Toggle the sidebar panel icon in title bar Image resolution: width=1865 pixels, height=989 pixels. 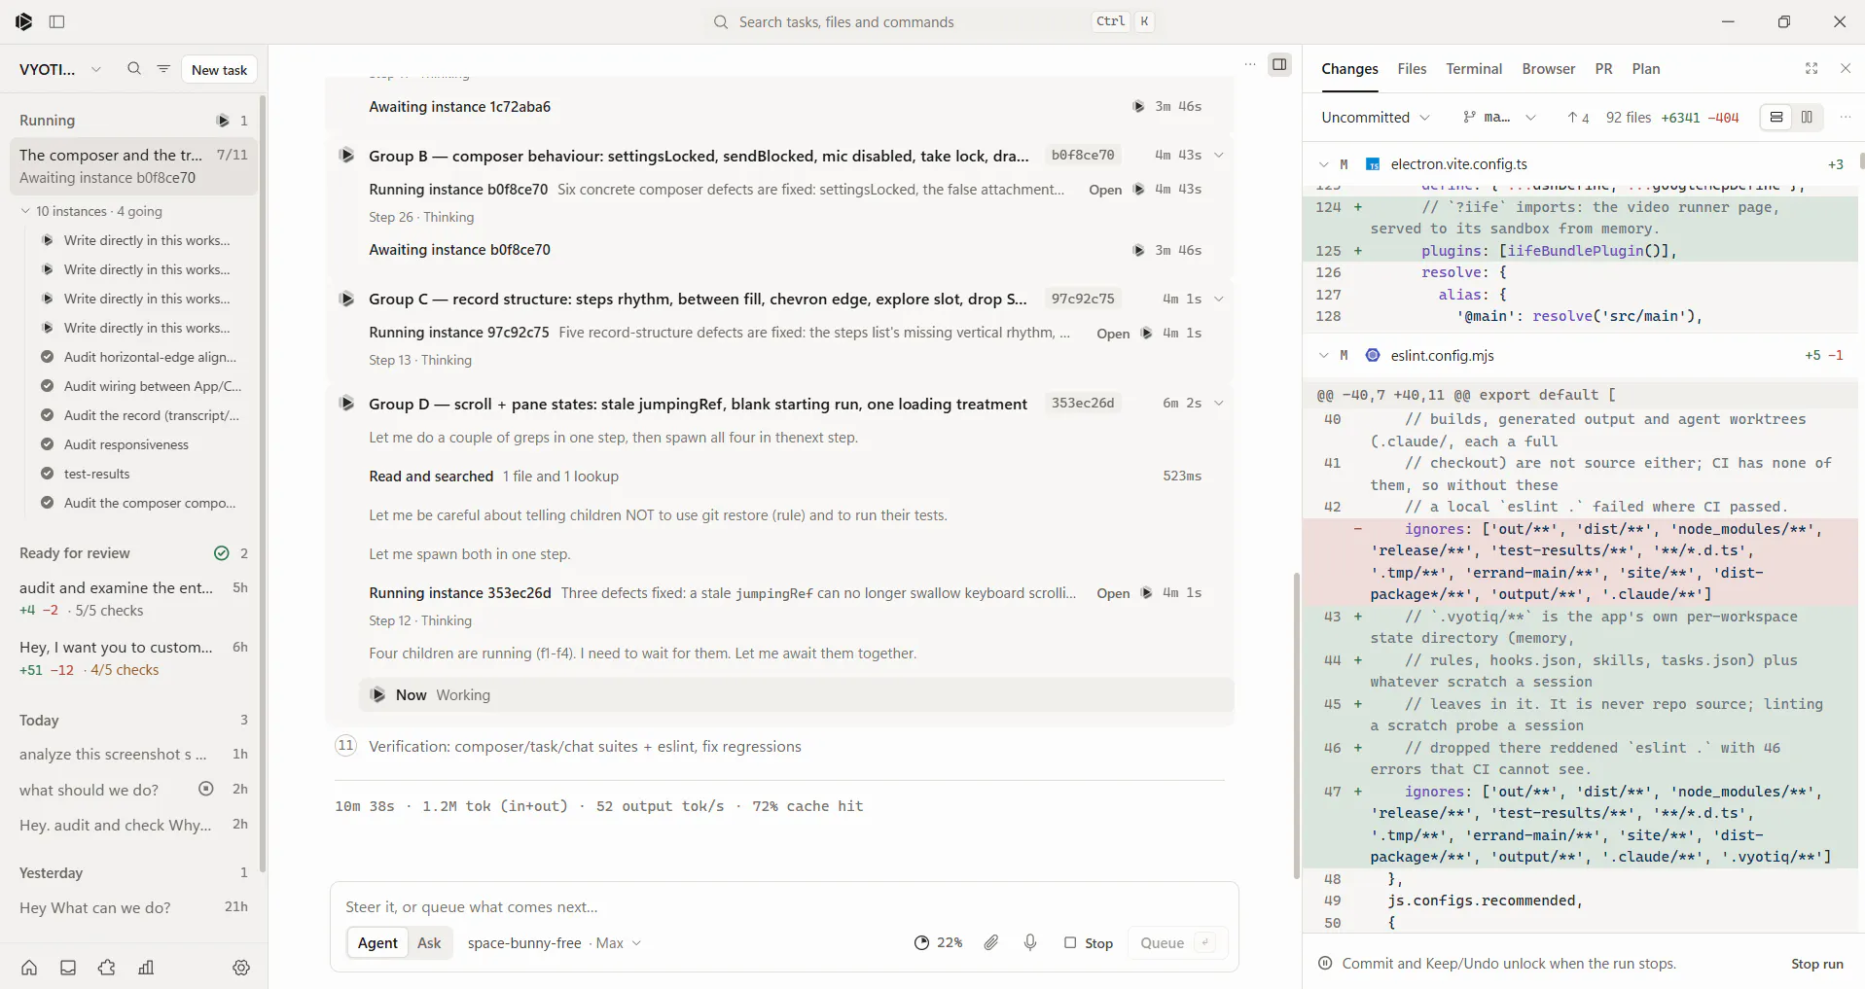pos(56,21)
